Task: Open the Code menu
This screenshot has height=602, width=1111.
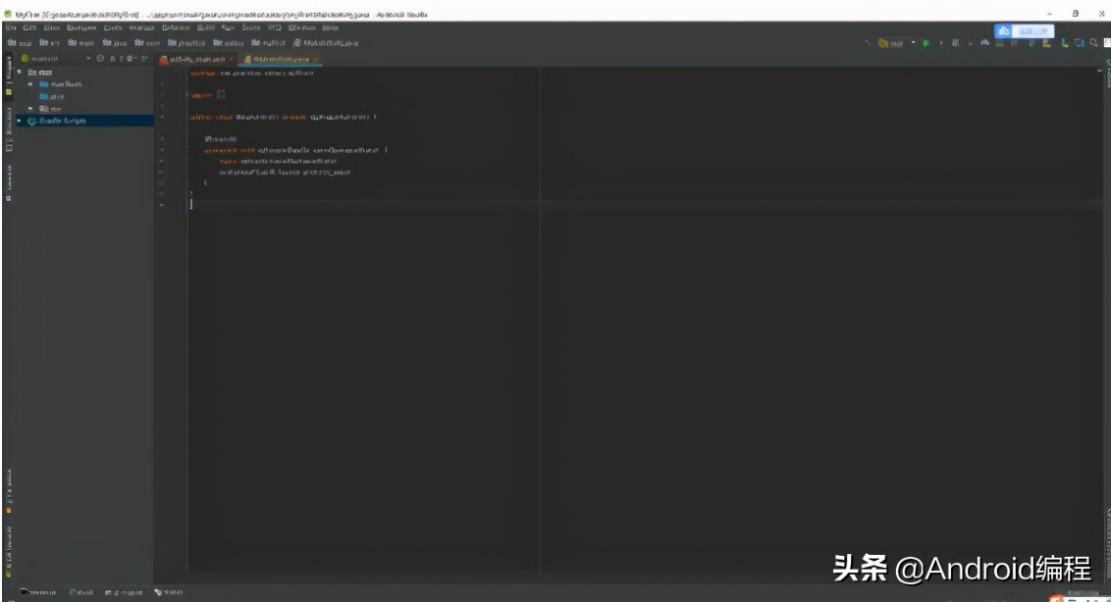Action: click(113, 27)
